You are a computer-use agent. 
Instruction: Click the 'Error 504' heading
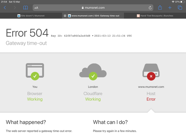pyautogui.click(x=27, y=33)
